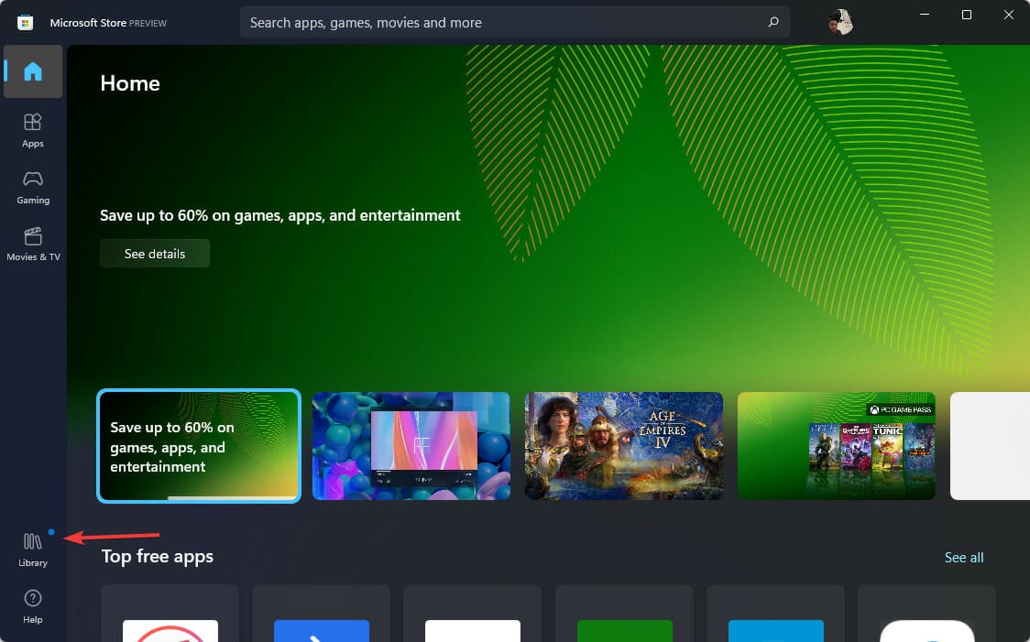Image resolution: width=1030 pixels, height=642 pixels.
Task: Open the Gaming section
Action: tap(33, 187)
